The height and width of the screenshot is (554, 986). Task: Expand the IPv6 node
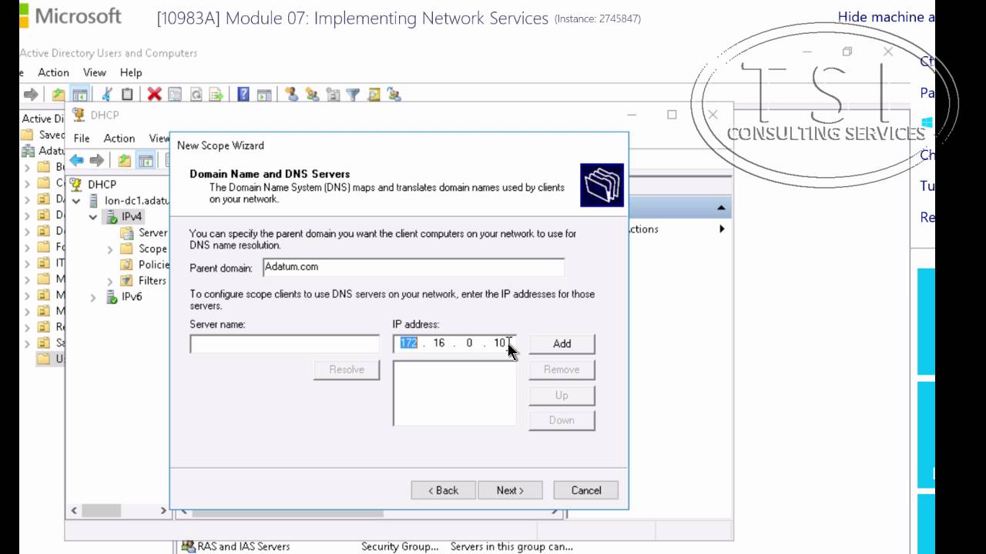click(x=93, y=298)
